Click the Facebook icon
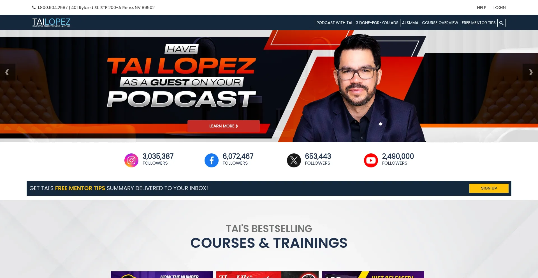538x278 pixels. pos(211,160)
